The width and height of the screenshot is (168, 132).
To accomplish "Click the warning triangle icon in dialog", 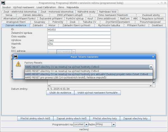I will (x=18, y=64).
